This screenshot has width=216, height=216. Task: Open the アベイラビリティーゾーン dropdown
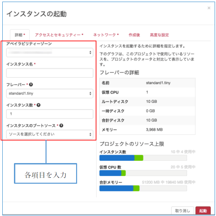tap(50, 53)
